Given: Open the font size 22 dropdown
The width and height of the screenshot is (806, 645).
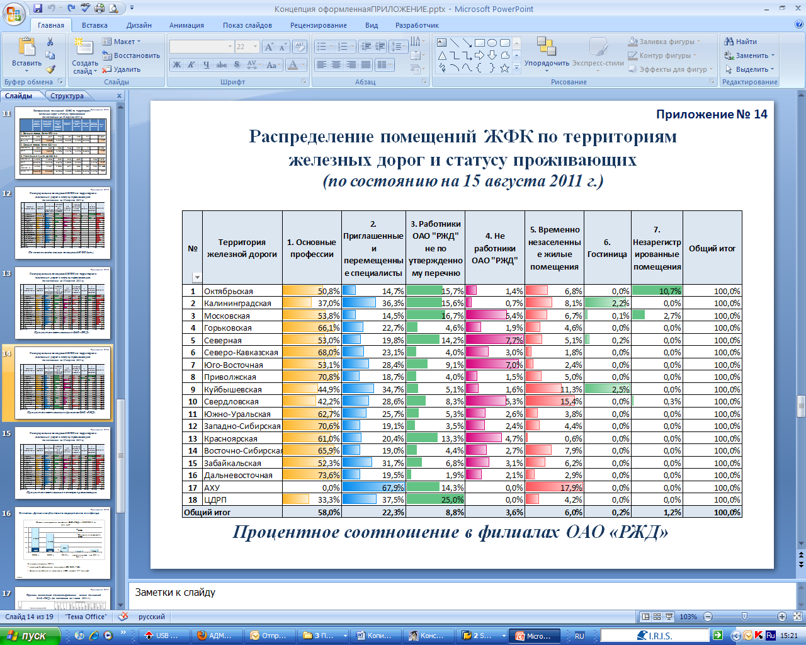Looking at the screenshot, I should [x=255, y=47].
